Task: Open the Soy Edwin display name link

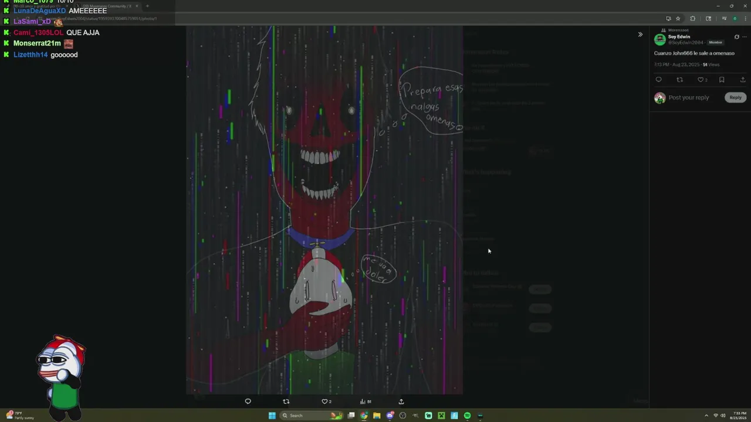Action: (x=679, y=36)
